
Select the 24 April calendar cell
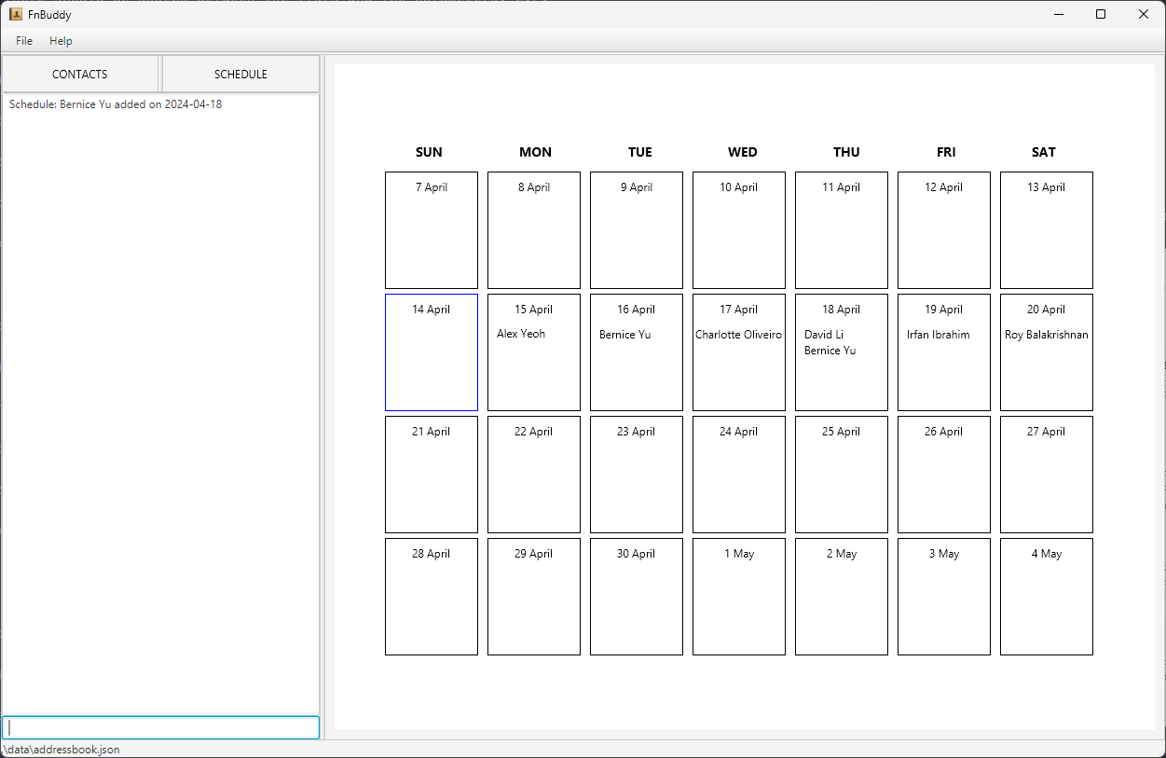pos(739,475)
